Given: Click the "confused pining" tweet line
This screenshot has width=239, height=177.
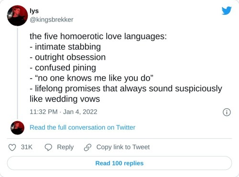Looking at the screenshot, I should [x=63, y=68].
